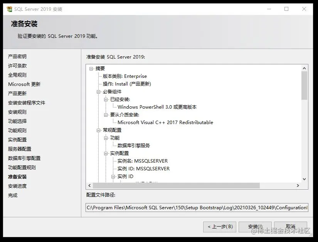Click the horizontal scrollbar's left arrow
Screen dimensions: 318x242
tap(90, 185)
